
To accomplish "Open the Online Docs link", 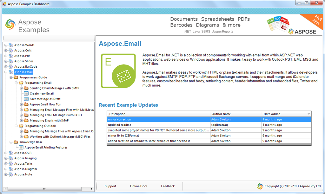I will coord(139,186).
